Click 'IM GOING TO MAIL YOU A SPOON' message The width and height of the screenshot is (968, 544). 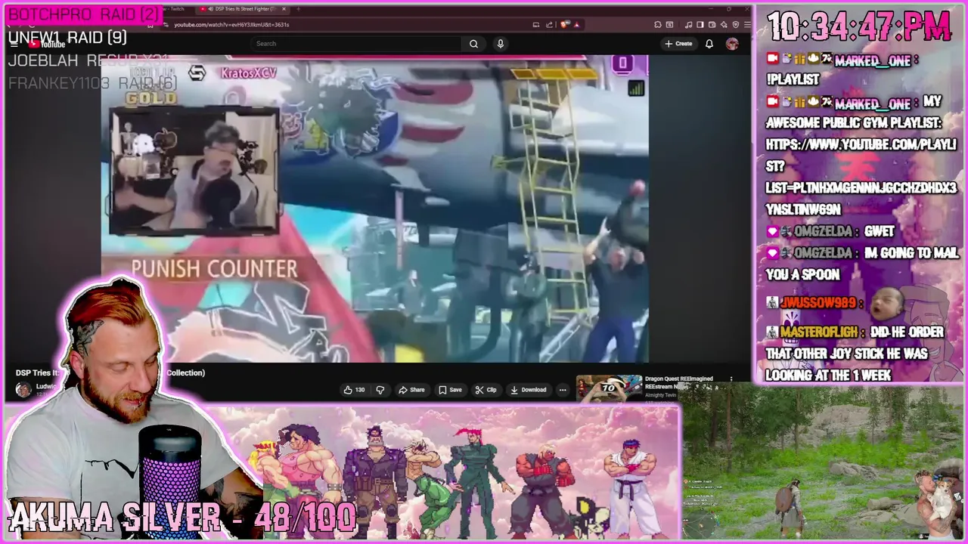tap(862, 264)
